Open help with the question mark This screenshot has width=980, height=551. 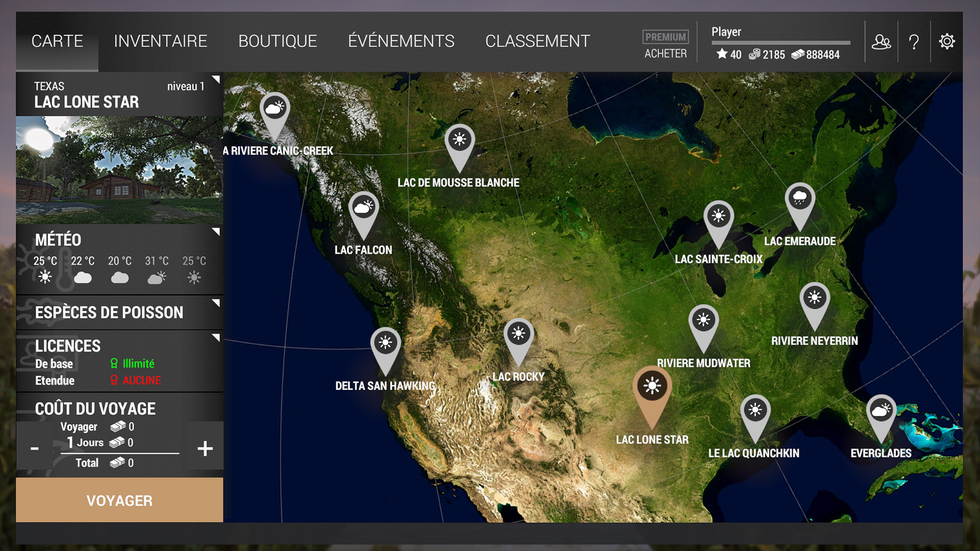914,41
